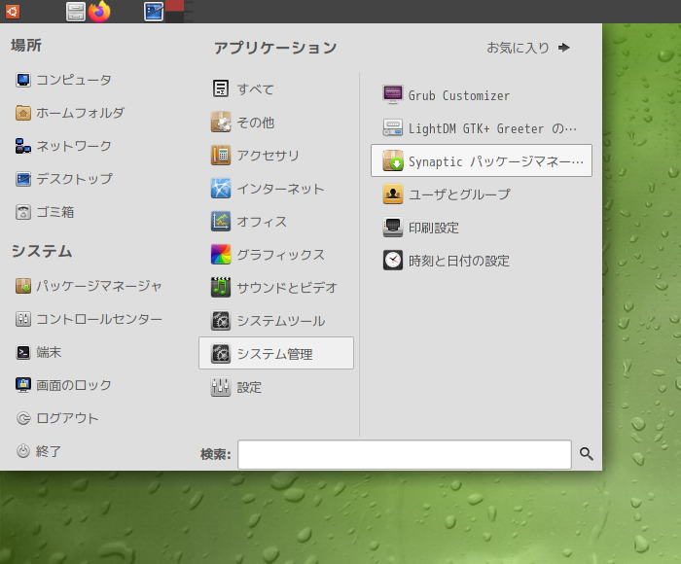Image resolution: width=681 pixels, height=564 pixels.
Task: Open ゴミ箱 trash entry
Action: [x=45, y=212]
